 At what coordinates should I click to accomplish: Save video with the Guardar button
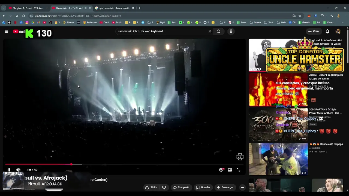pos(203,187)
